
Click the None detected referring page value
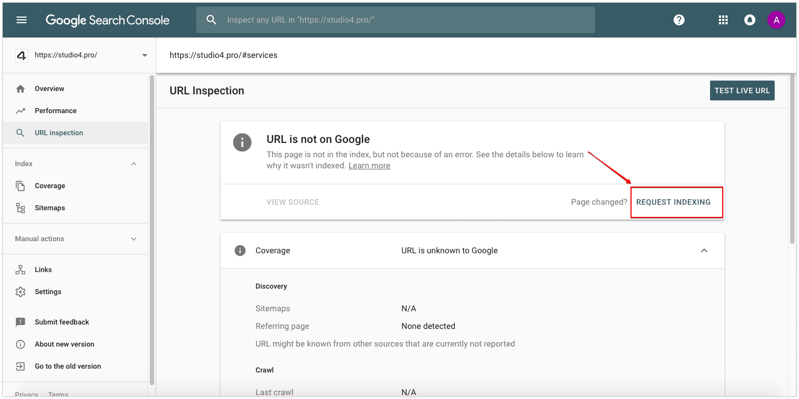(428, 326)
